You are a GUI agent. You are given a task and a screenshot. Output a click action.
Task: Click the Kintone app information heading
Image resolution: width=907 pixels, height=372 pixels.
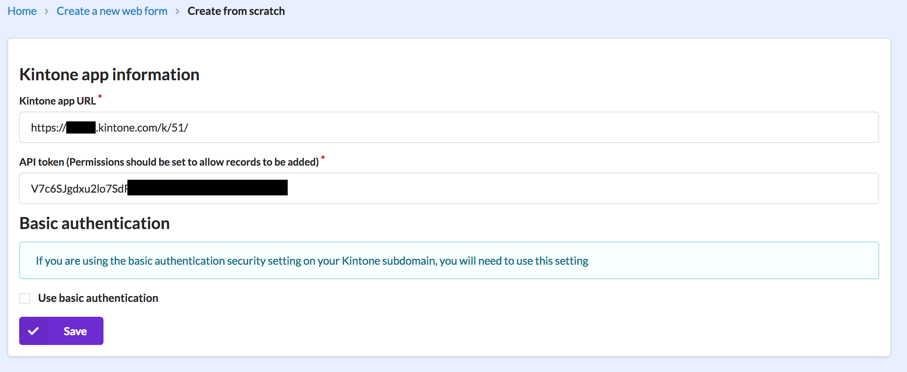[x=109, y=75]
